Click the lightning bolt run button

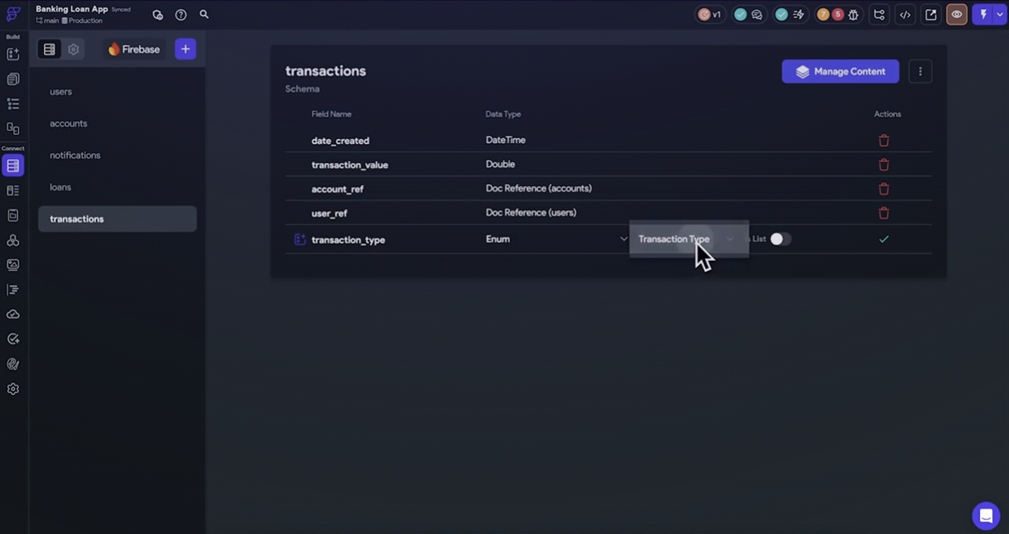click(x=983, y=15)
